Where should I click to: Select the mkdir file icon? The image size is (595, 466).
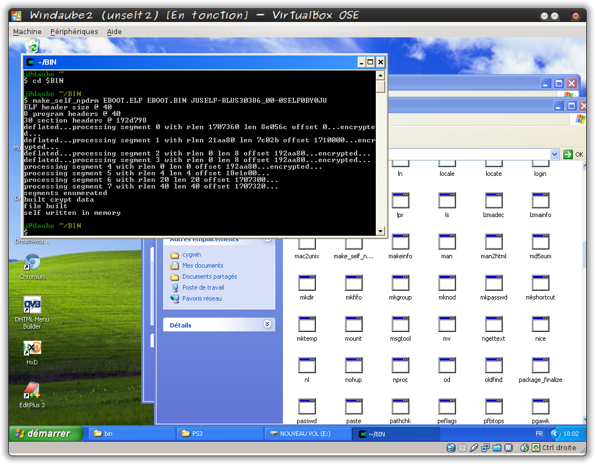click(x=307, y=283)
